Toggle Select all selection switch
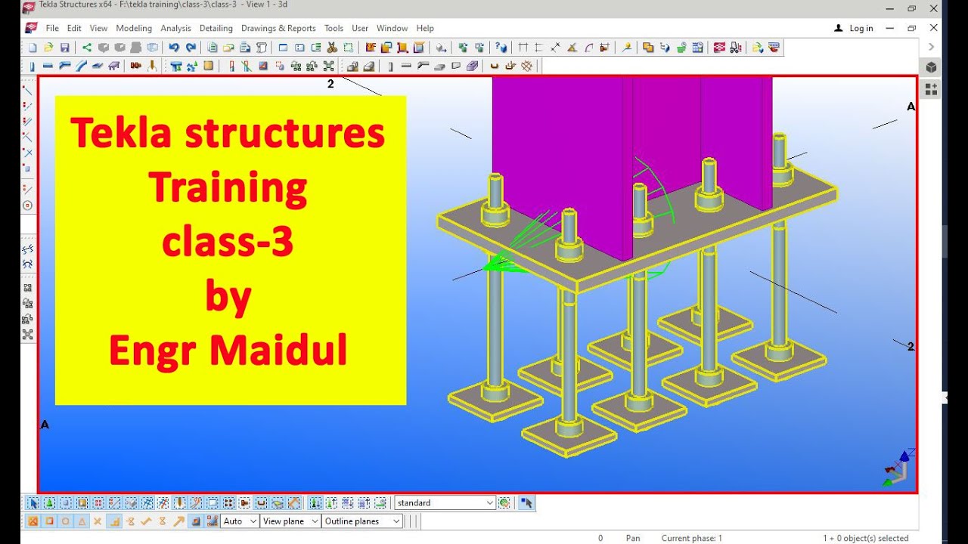 [x=33, y=502]
